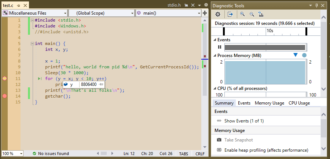Toggle the breakpoint on line 11
Viewport: 330px width, 159px height.
coord(5,79)
